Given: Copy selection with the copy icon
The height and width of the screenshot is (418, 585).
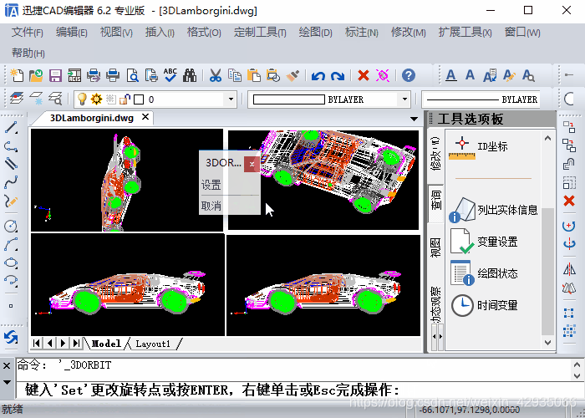Looking at the screenshot, I should tap(235, 76).
